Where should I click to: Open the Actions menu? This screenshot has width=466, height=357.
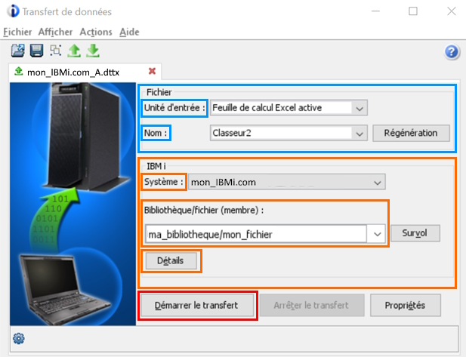point(96,32)
